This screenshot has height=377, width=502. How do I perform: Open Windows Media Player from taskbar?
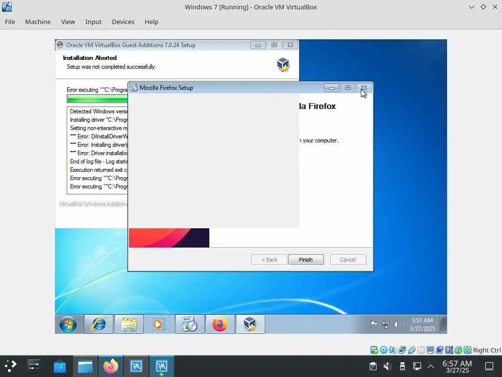[159, 324]
